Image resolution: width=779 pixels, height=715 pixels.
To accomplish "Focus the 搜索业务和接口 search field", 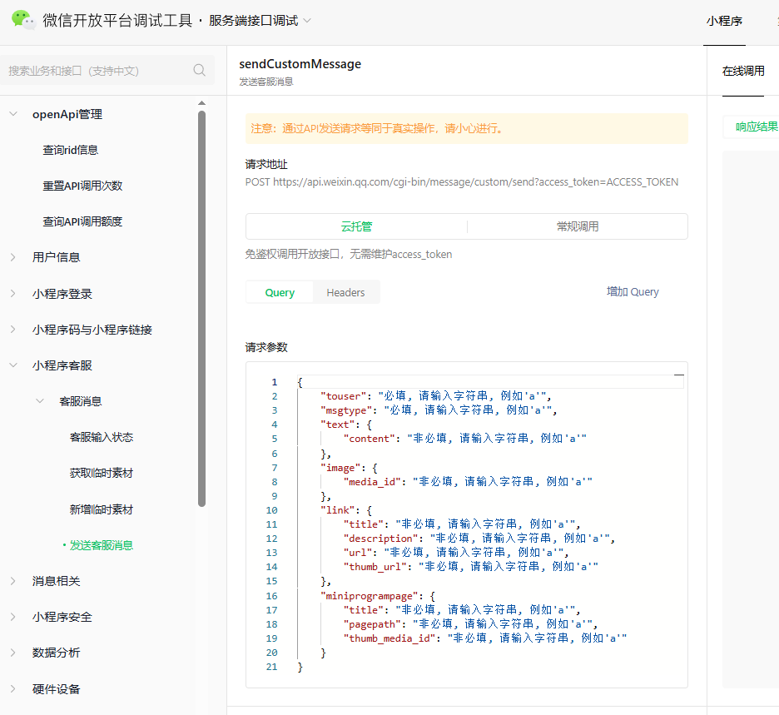I will [x=107, y=70].
